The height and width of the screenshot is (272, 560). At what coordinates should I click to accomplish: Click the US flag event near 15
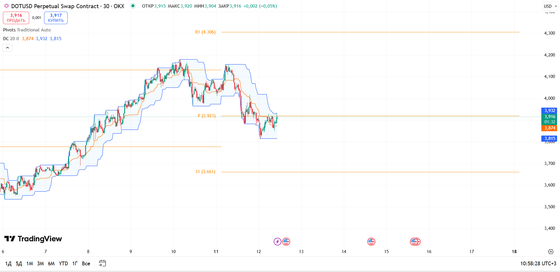(x=371, y=241)
